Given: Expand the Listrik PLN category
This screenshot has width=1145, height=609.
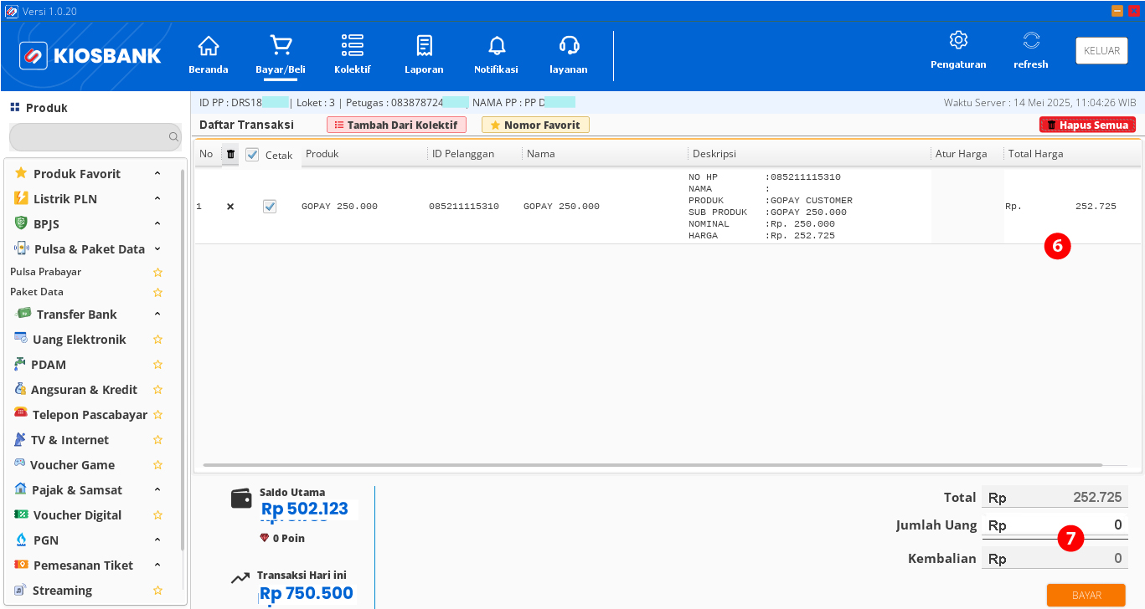Looking at the screenshot, I should tap(157, 199).
